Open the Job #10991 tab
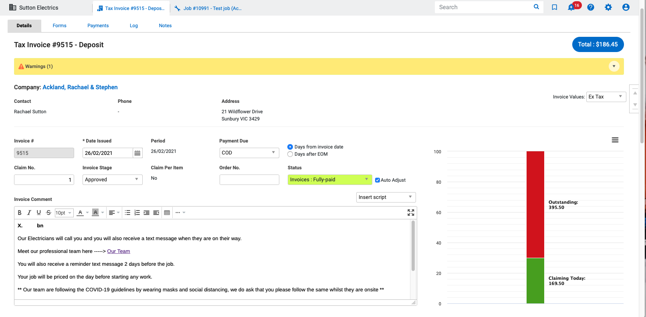 (208, 8)
